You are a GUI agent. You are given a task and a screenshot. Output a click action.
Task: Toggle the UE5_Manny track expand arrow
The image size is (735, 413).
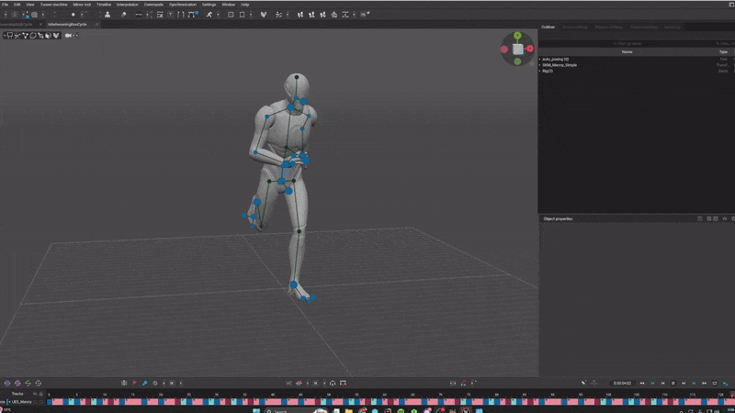click(x=9, y=402)
